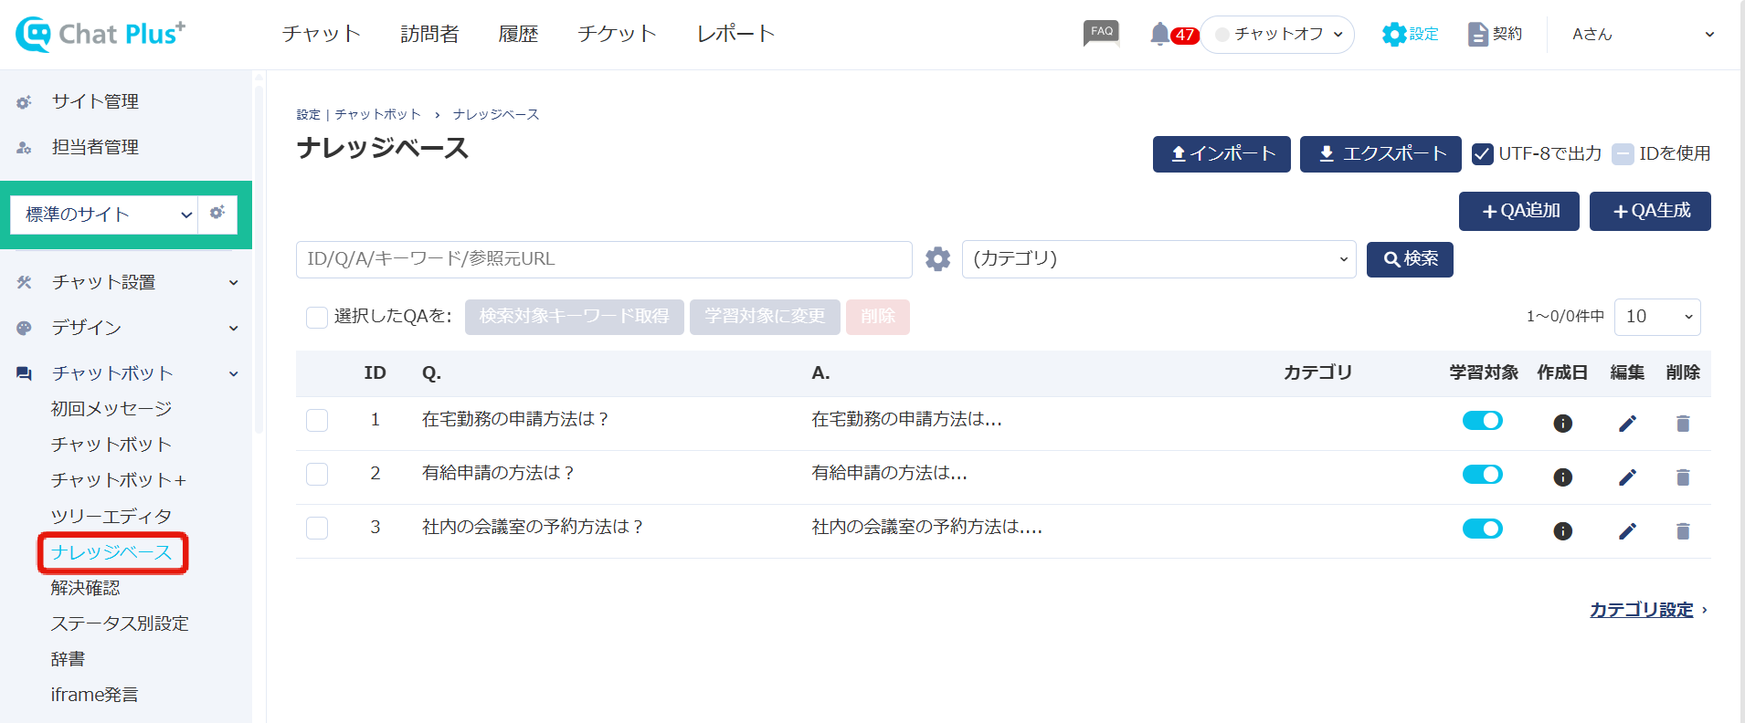Click チャットボット in the breadcrumb
Viewport: 1745px width, 723px height.
click(x=377, y=114)
